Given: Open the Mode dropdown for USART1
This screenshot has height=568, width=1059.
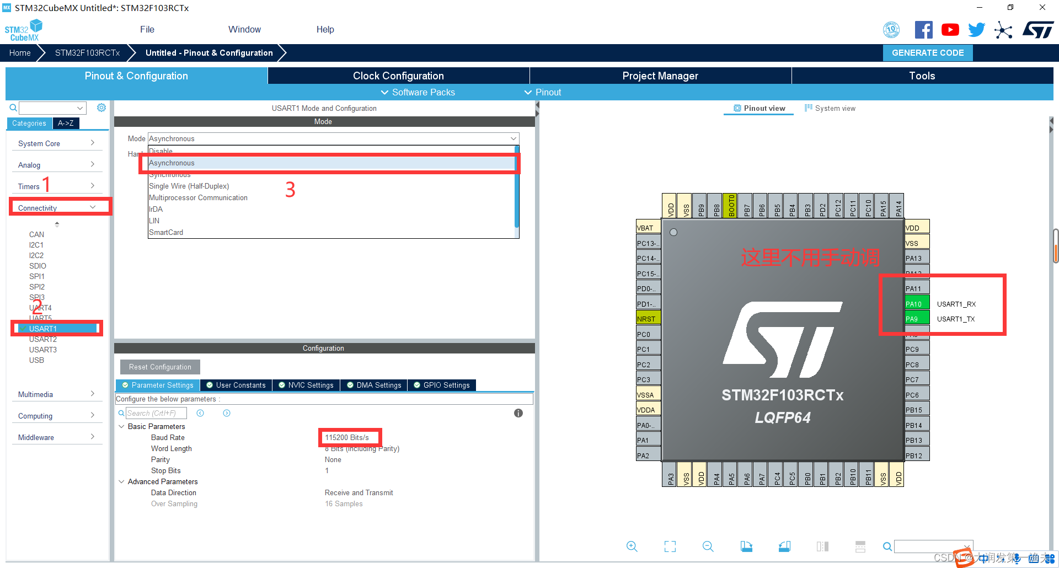Looking at the screenshot, I should pyautogui.click(x=513, y=138).
